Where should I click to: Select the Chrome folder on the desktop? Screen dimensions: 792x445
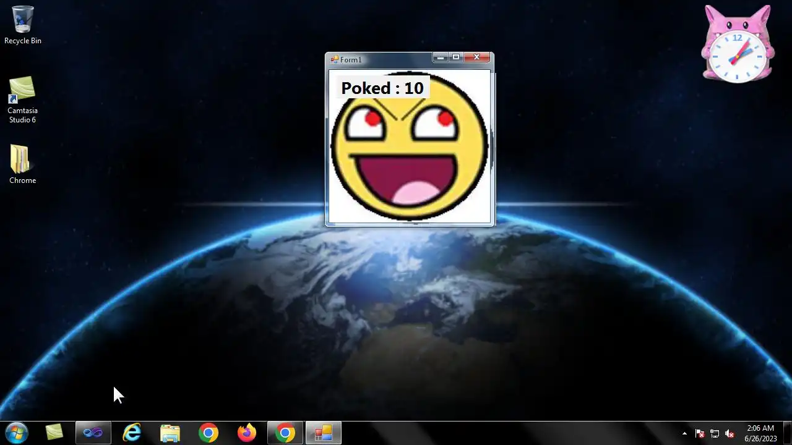[x=23, y=164]
